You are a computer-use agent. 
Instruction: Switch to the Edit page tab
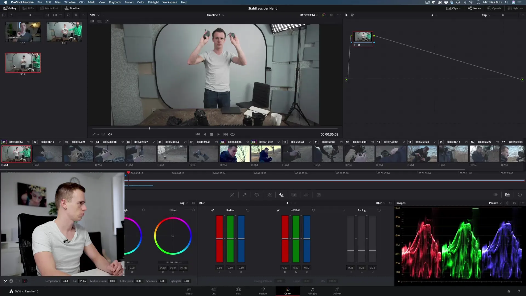click(238, 291)
